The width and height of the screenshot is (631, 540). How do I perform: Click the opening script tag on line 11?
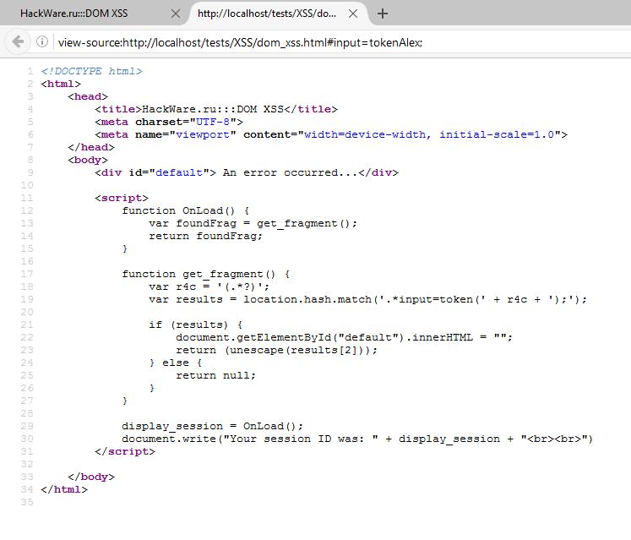[122, 198]
